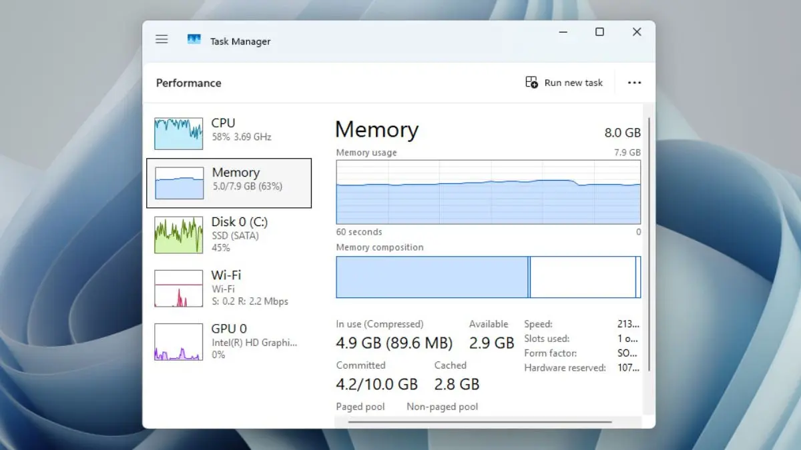
Task: Click the CPU usage graph thumbnail
Action: click(178, 133)
